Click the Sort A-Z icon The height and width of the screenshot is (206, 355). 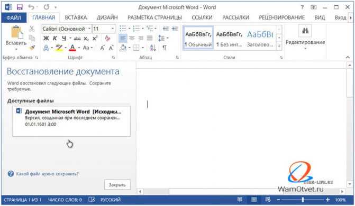click(x=153, y=48)
